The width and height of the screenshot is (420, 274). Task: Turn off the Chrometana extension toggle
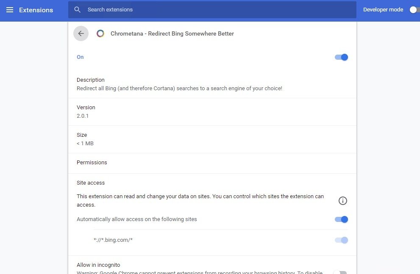[341, 57]
